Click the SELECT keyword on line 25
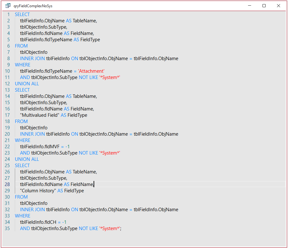This screenshot has width=288, height=248. (22, 166)
